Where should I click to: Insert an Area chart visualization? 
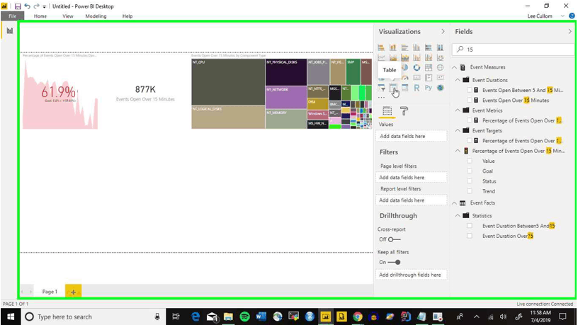(x=393, y=57)
